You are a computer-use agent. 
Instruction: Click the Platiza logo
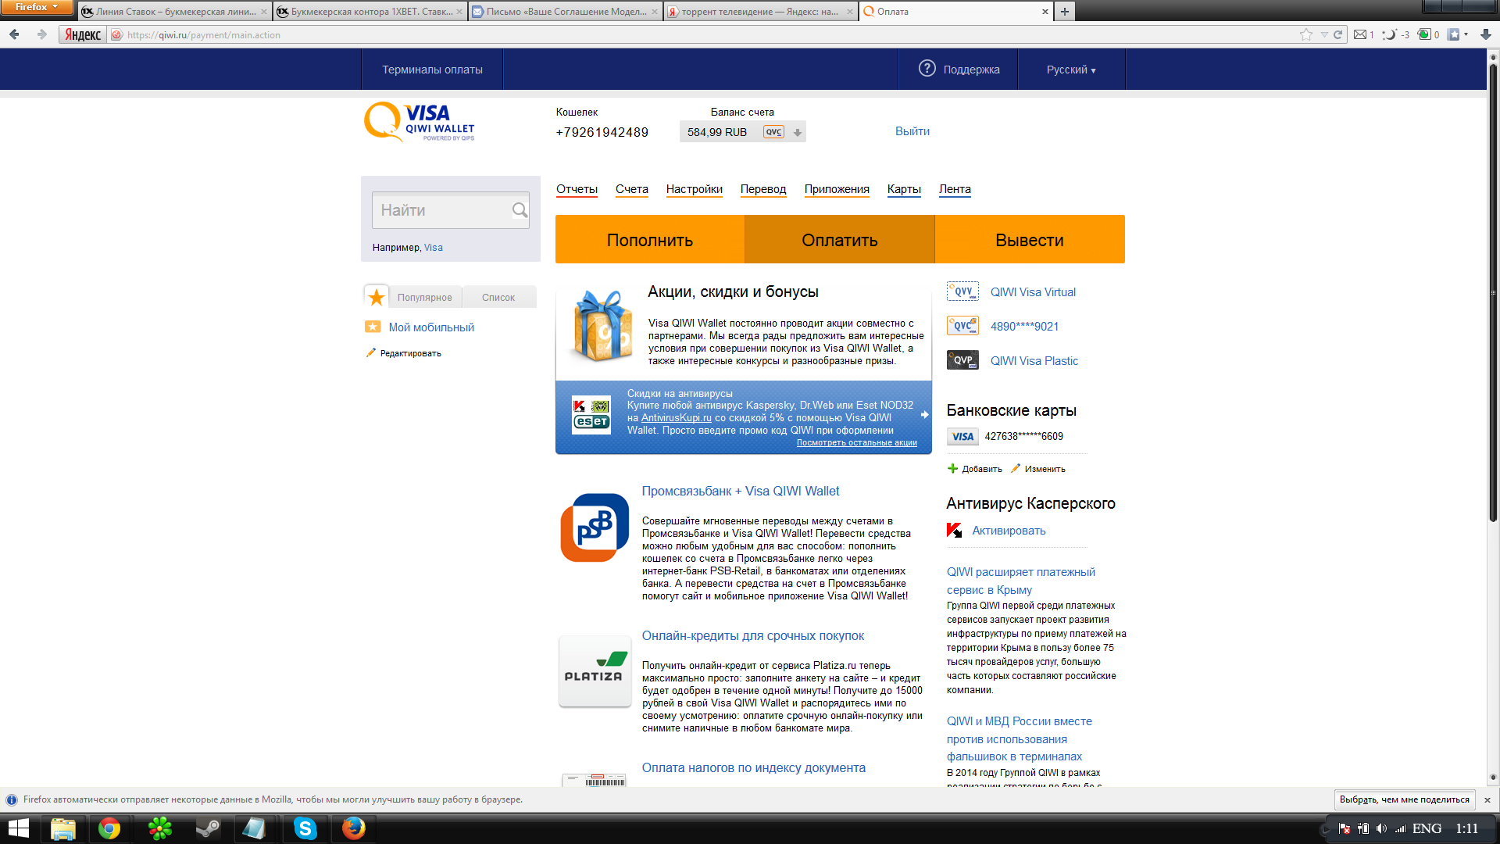[x=595, y=671]
